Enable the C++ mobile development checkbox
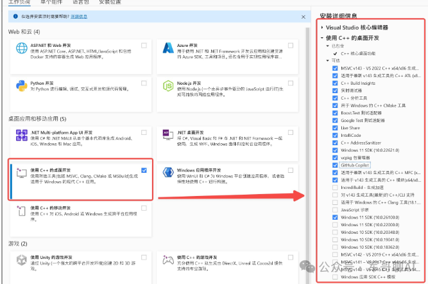Screen dimensions: 428x284 click(x=144, y=208)
